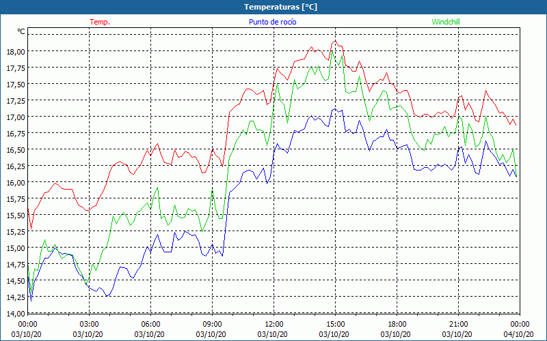The image size is (547, 341).
Task: Click the 18:00 time axis label
Action: (397, 324)
